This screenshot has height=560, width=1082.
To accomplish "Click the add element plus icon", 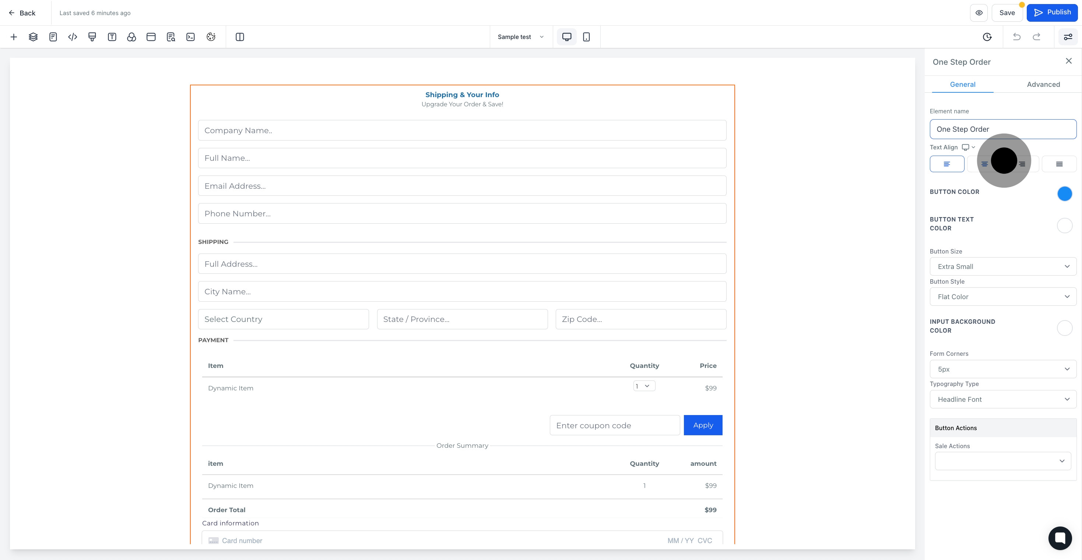I will pos(13,37).
